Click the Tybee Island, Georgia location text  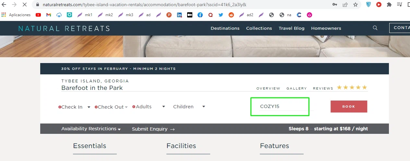click(x=95, y=81)
